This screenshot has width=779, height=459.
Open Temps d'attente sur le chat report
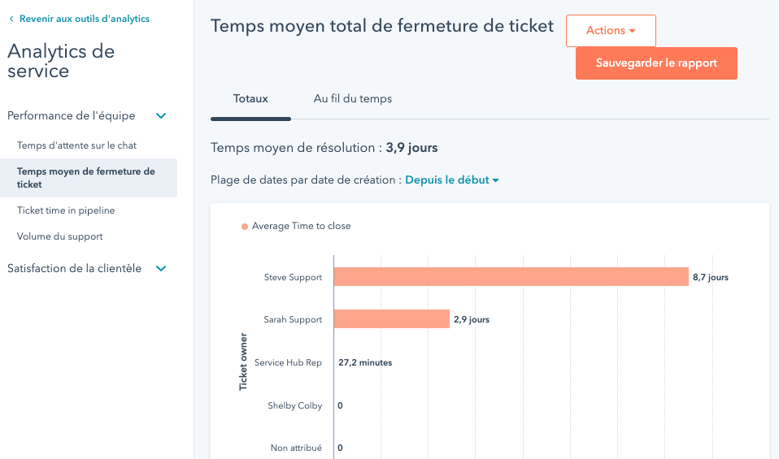pos(76,145)
